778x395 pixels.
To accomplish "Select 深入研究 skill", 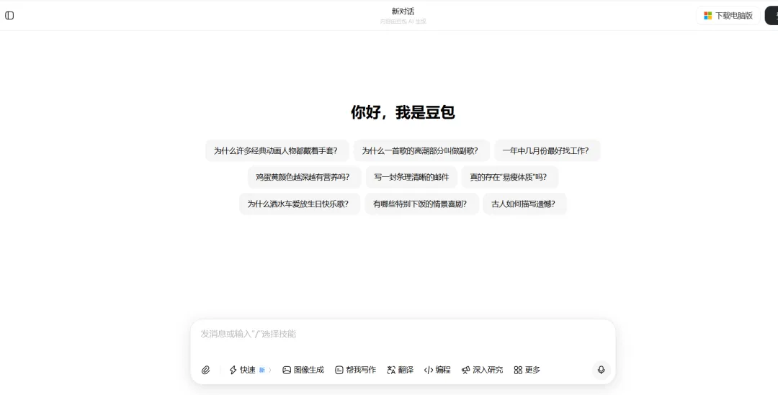I will coord(482,370).
